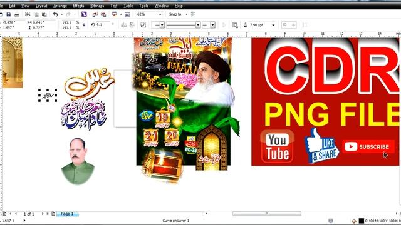Viewport: 401px width, 225px height.
Task: Click the fill bucket icon in status bar
Action: (354, 221)
